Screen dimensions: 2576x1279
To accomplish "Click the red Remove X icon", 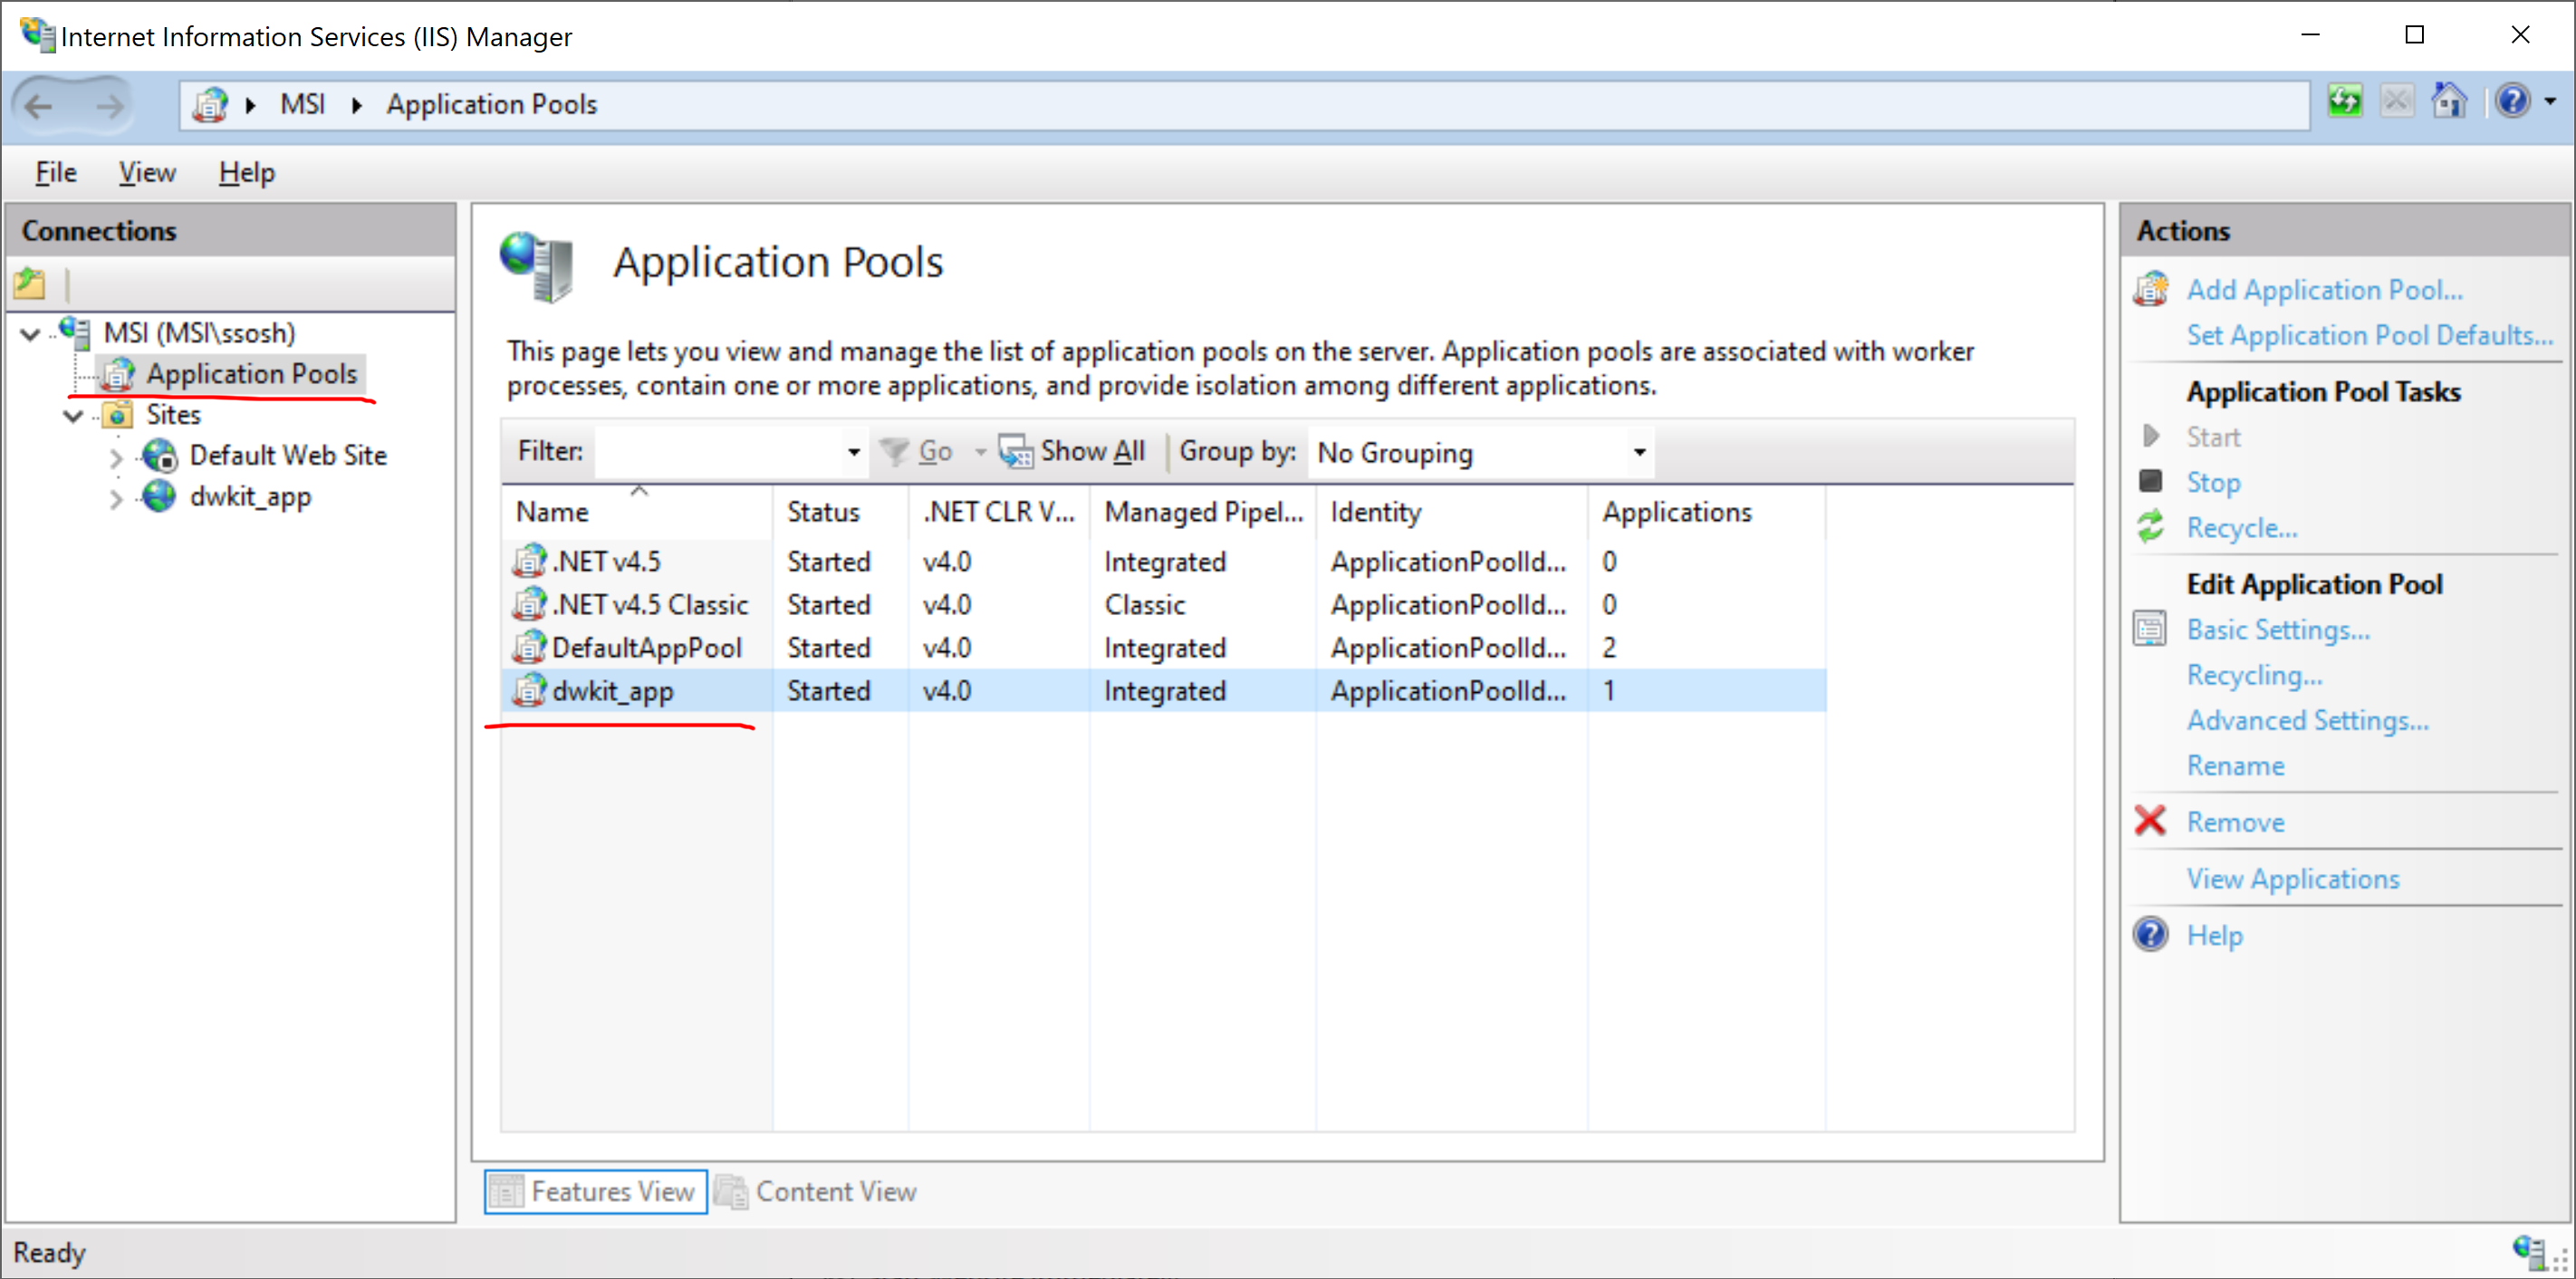I will click(2150, 821).
